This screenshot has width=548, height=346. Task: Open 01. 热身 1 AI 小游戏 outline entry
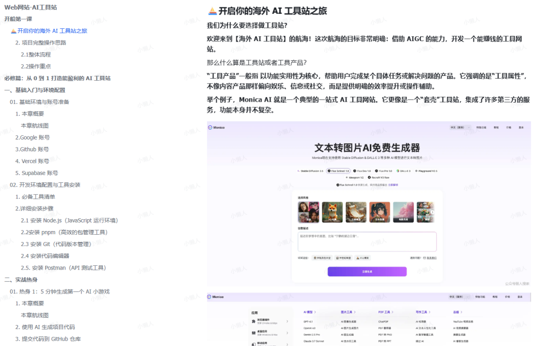click(60, 292)
